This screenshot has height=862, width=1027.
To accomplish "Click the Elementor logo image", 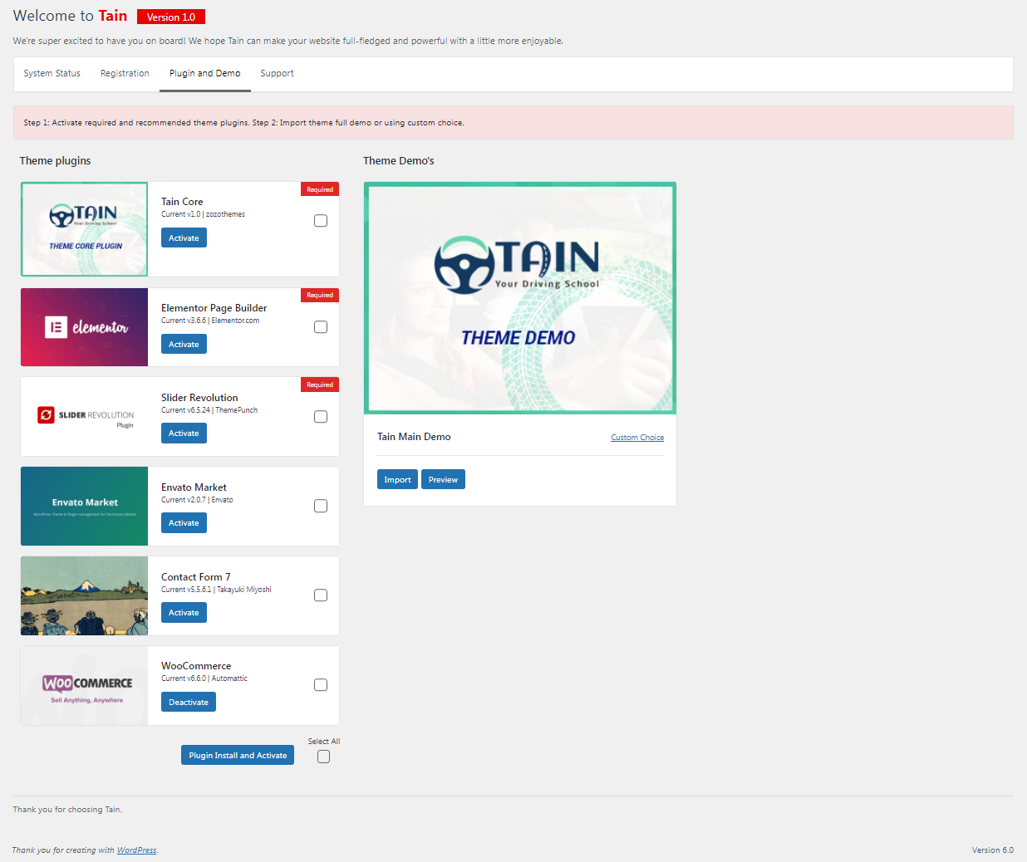I will tap(84, 327).
